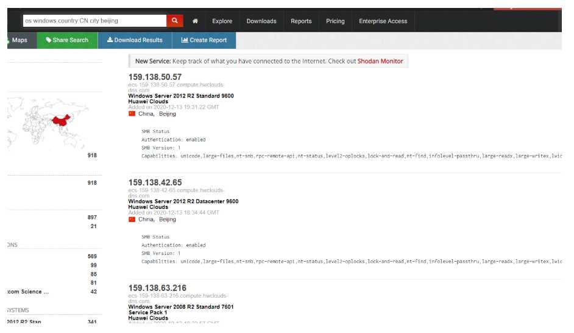Open the Enterprise Access menu item
The width and height of the screenshot is (574, 333).
pos(383,21)
